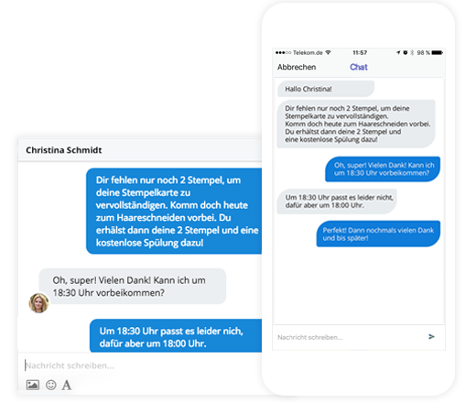Tap the Telekom.de carrier signal indicator
Viewport: 465px width, 403px height.
(298, 52)
